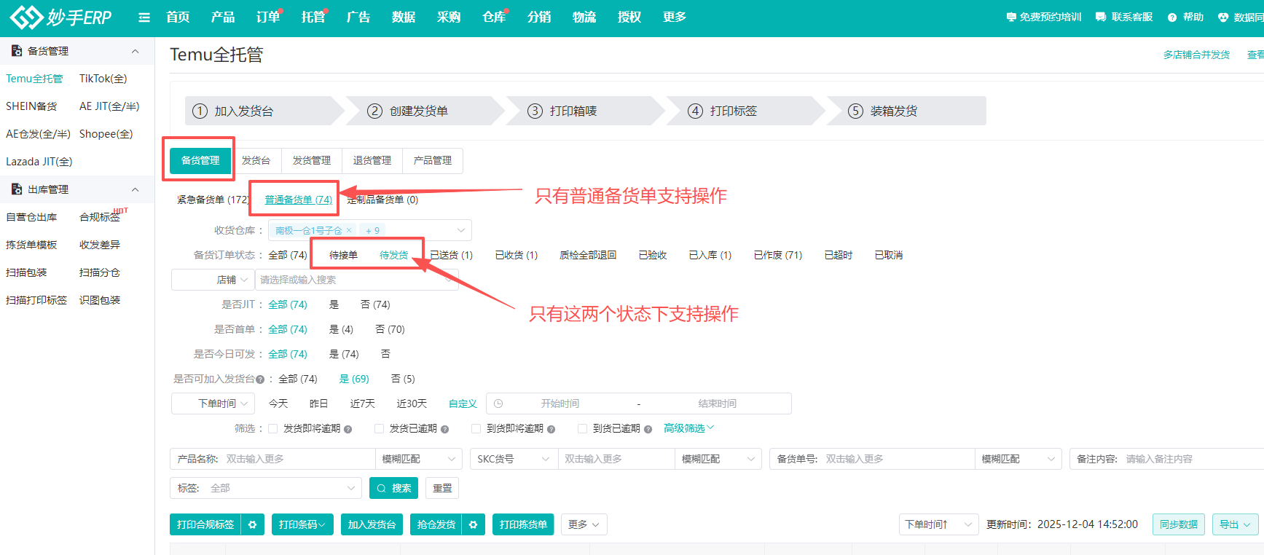The image size is (1264, 555).
Task: Open 合规标签 in the sidebar
Action: click(x=100, y=217)
